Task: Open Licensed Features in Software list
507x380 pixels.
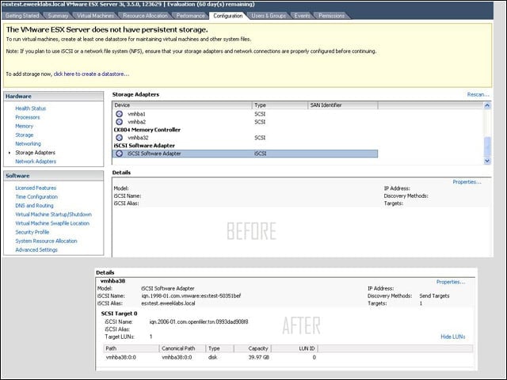Action: (36, 188)
